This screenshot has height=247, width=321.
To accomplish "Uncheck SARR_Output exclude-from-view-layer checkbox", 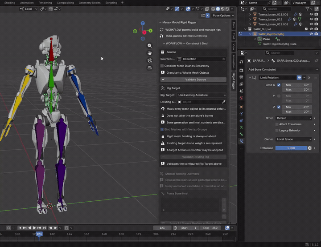I will coord(306,29).
